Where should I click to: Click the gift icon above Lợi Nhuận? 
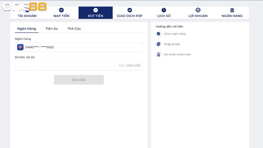pyautogui.click(x=198, y=10)
